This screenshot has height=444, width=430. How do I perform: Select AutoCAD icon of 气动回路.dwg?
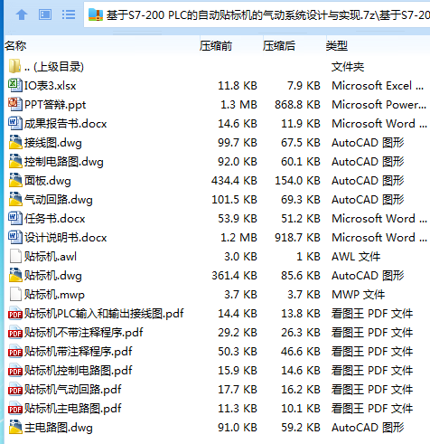[15, 199]
